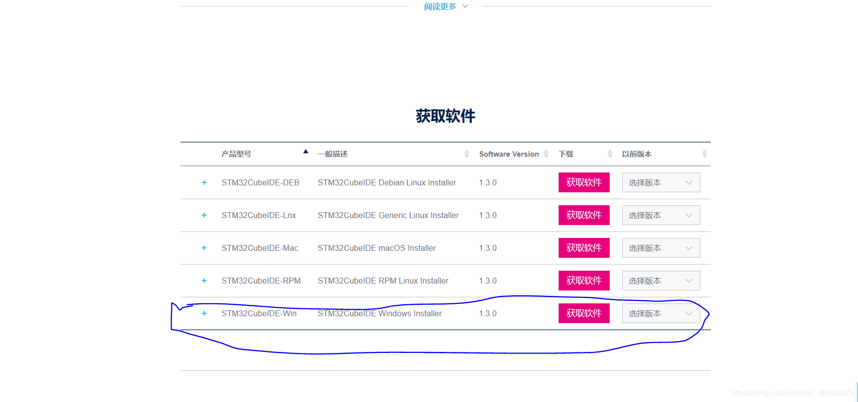Expand the STM32CubeIDE-Lnx row plus icon
The height and width of the screenshot is (402, 858).
(x=204, y=215)
